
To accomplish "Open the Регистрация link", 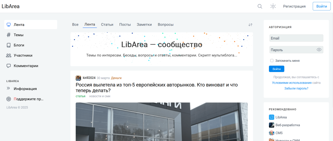I will click(x=294, y=6).
